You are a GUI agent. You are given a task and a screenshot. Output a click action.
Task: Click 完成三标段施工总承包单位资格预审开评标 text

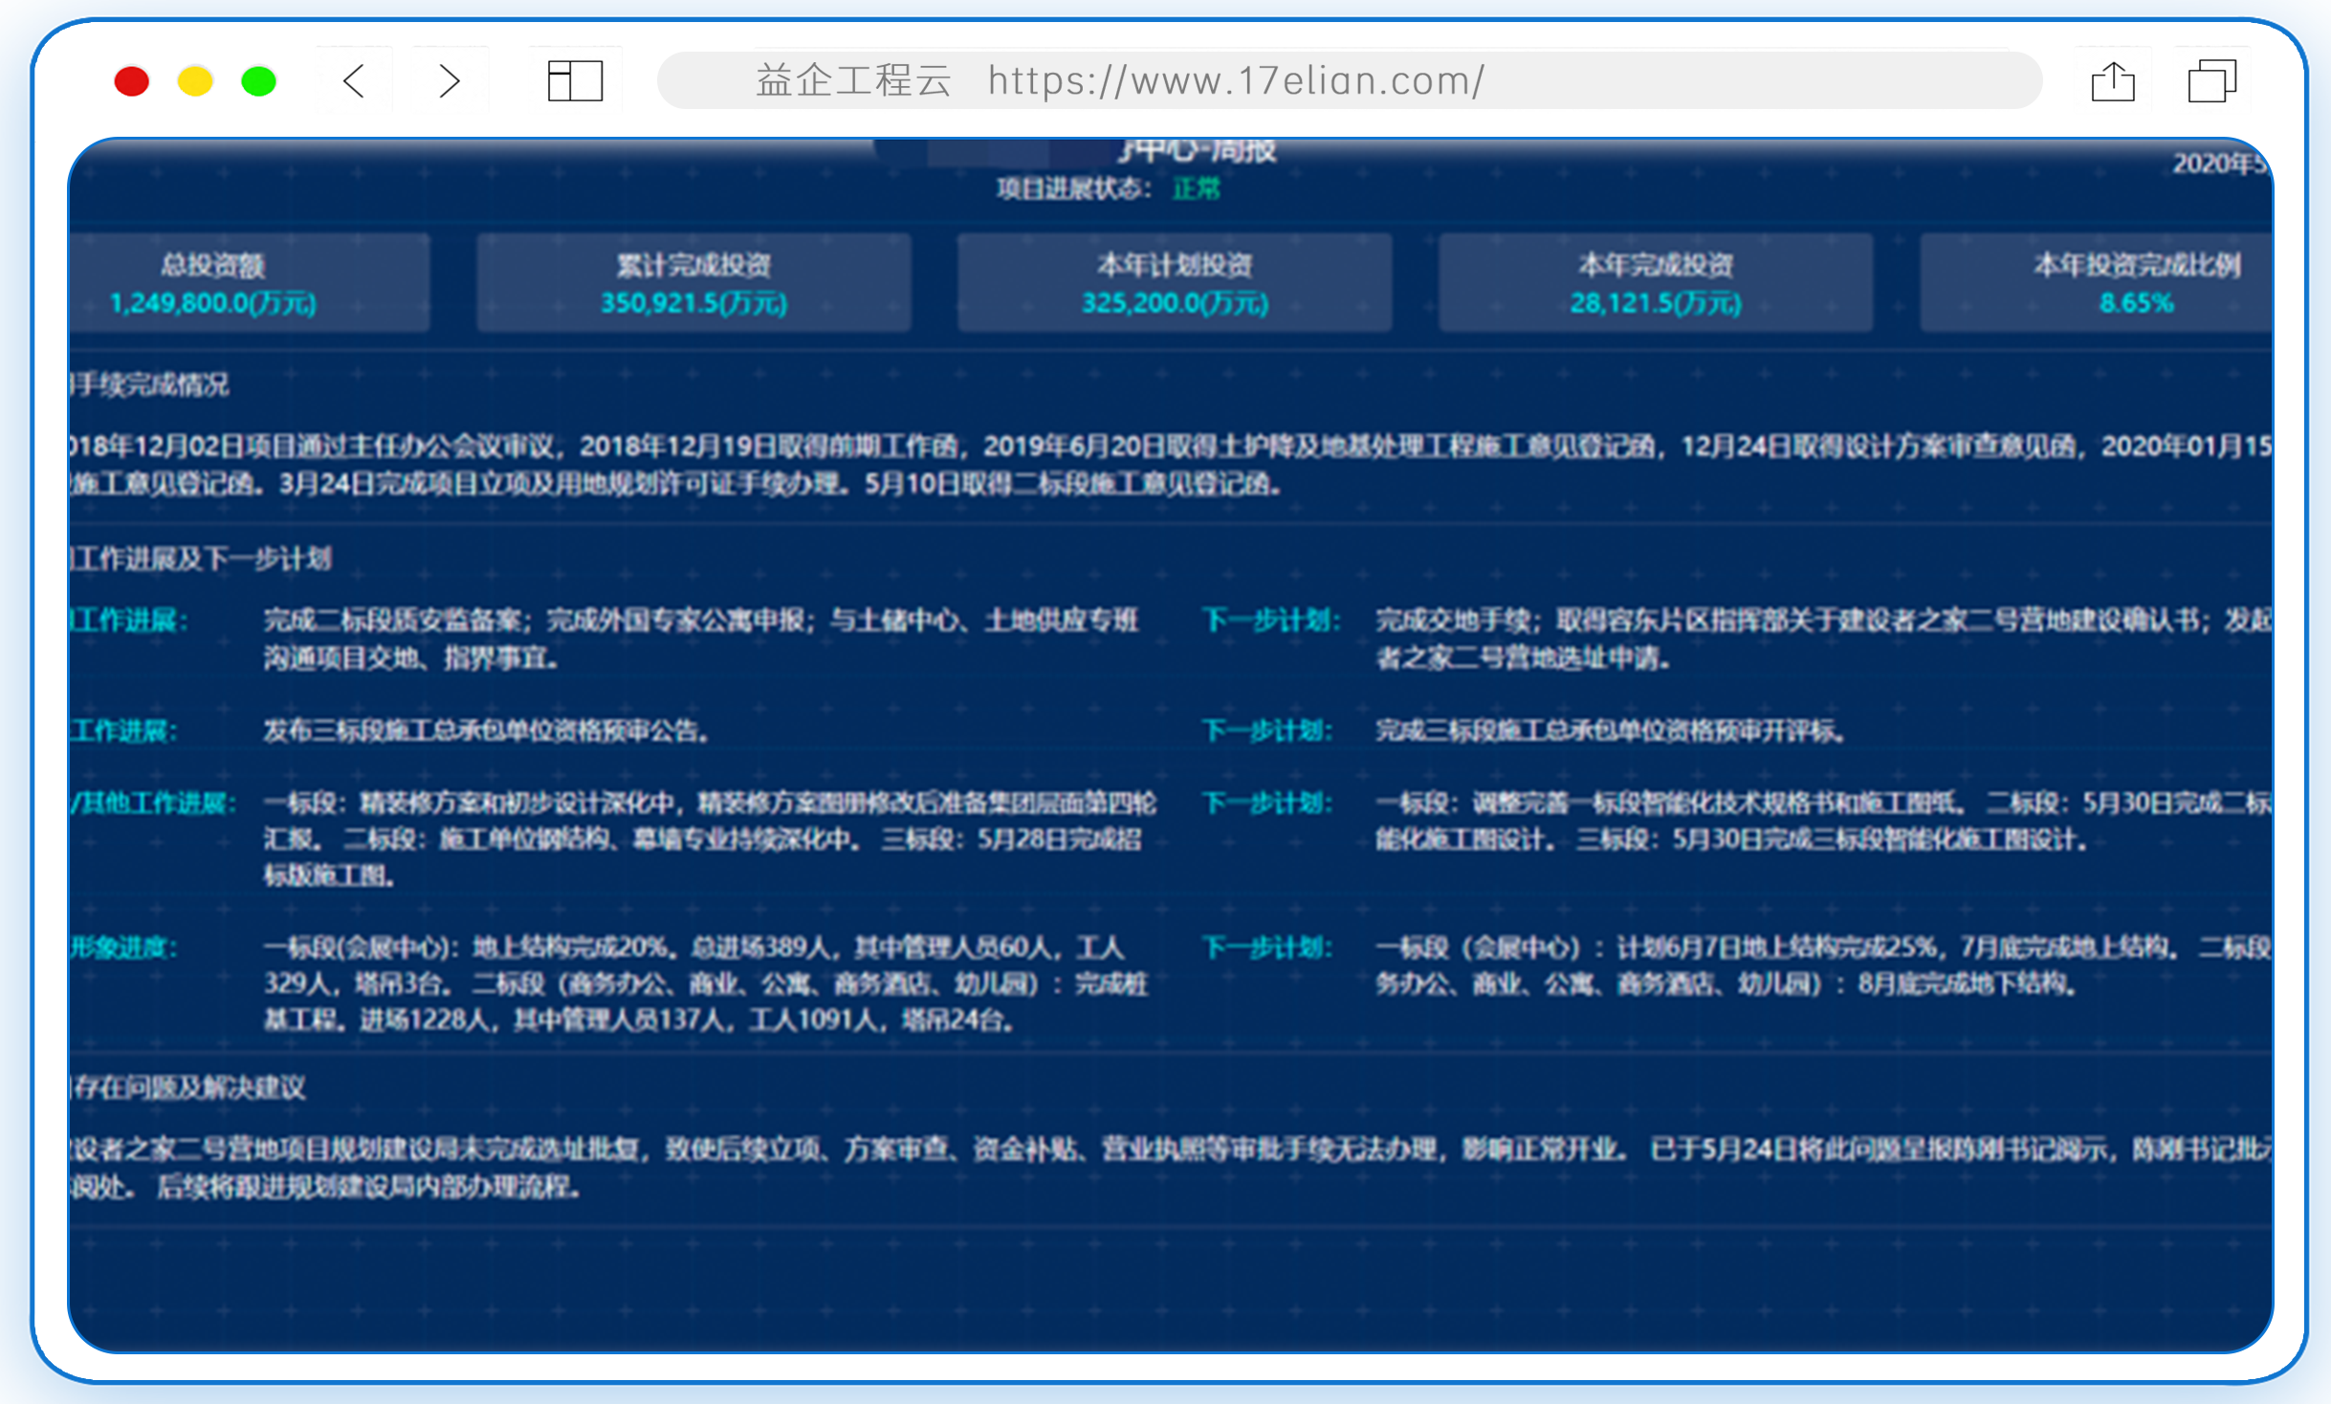pos(1610,732)
